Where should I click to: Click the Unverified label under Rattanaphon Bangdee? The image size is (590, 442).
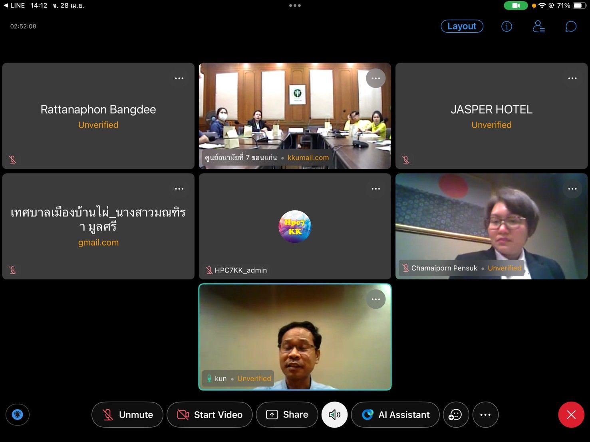click(98, 125)
